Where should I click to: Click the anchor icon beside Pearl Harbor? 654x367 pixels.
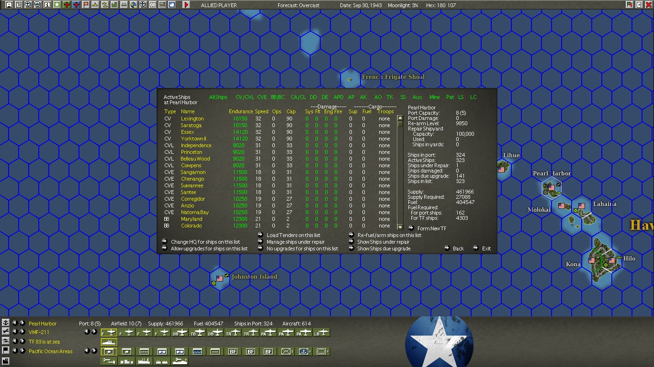(x=6, y=323)
